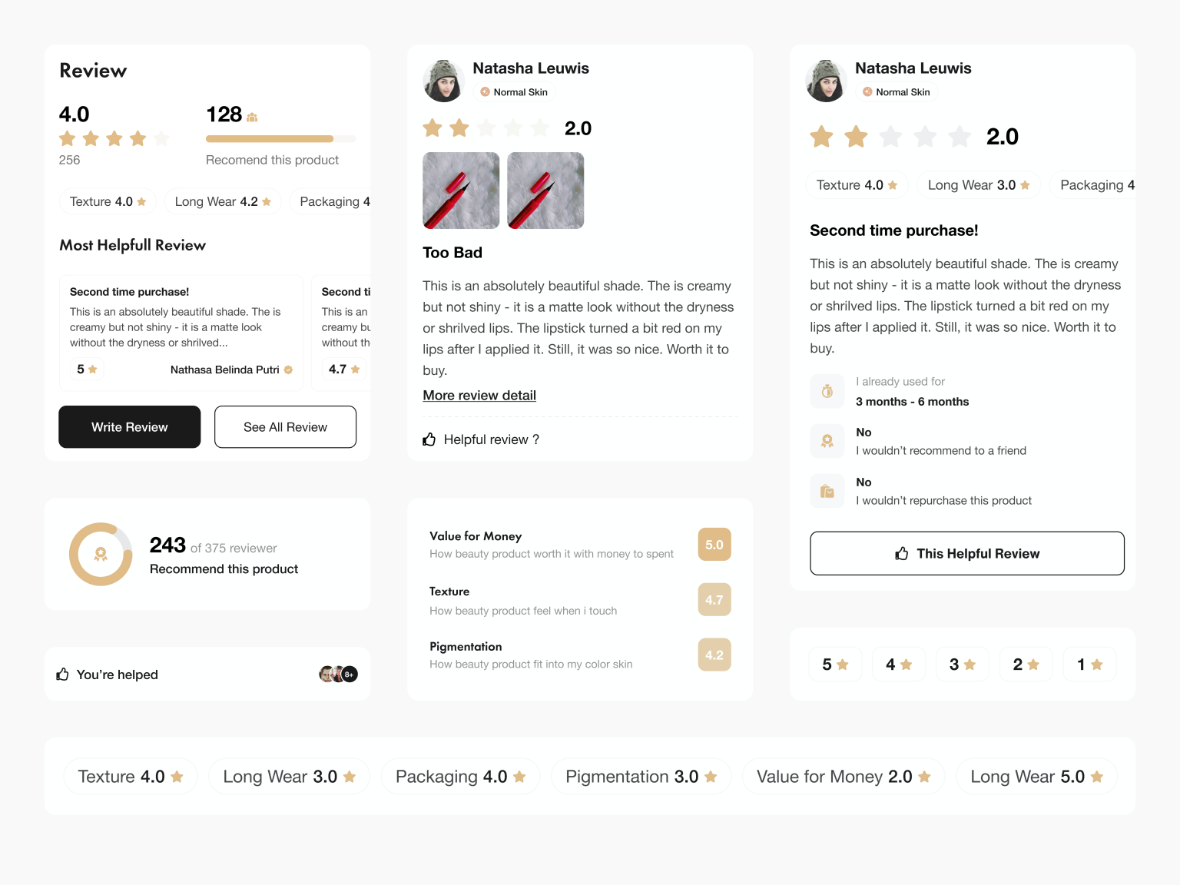
Task: Click the shopping bag repurchase icon
Action: pos(827,491)
